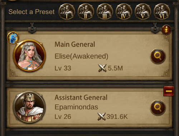The image size is (179, 136).
Task: Select troop preset II
Action: (86, 11)
